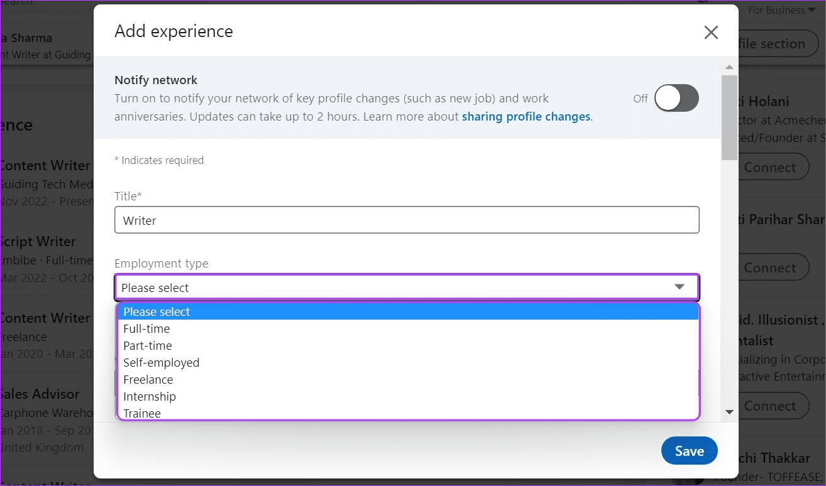Viewport: 826px width, 486px height.
Task: Select Trainee employment type
Action: pyautogui.click(x=408, y=413)
